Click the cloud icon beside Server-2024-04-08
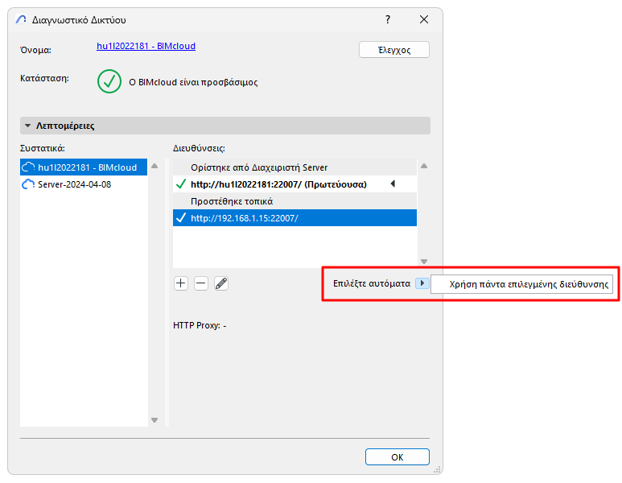The height and width of the screenshot is (483, 622). click(29, 184)
